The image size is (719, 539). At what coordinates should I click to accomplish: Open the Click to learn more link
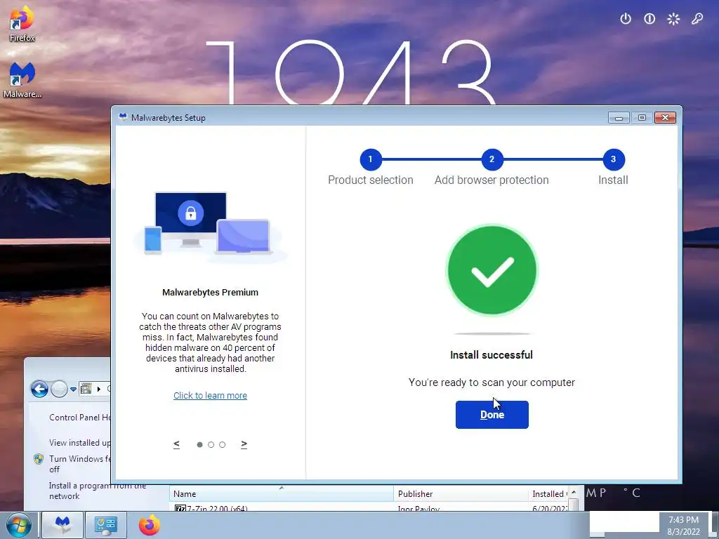pyautogui.click(x=210, y=396)
